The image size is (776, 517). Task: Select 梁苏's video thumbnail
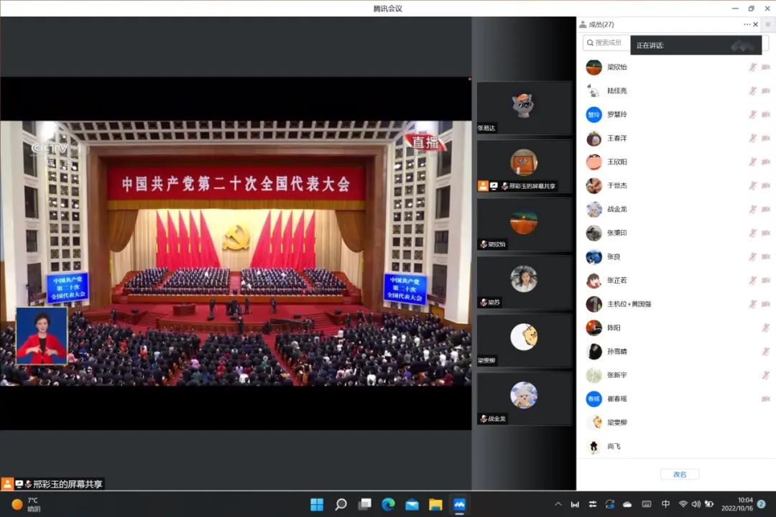[524, 281]
